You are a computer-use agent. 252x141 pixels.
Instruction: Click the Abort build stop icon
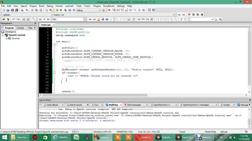click(x=74, y=10)
